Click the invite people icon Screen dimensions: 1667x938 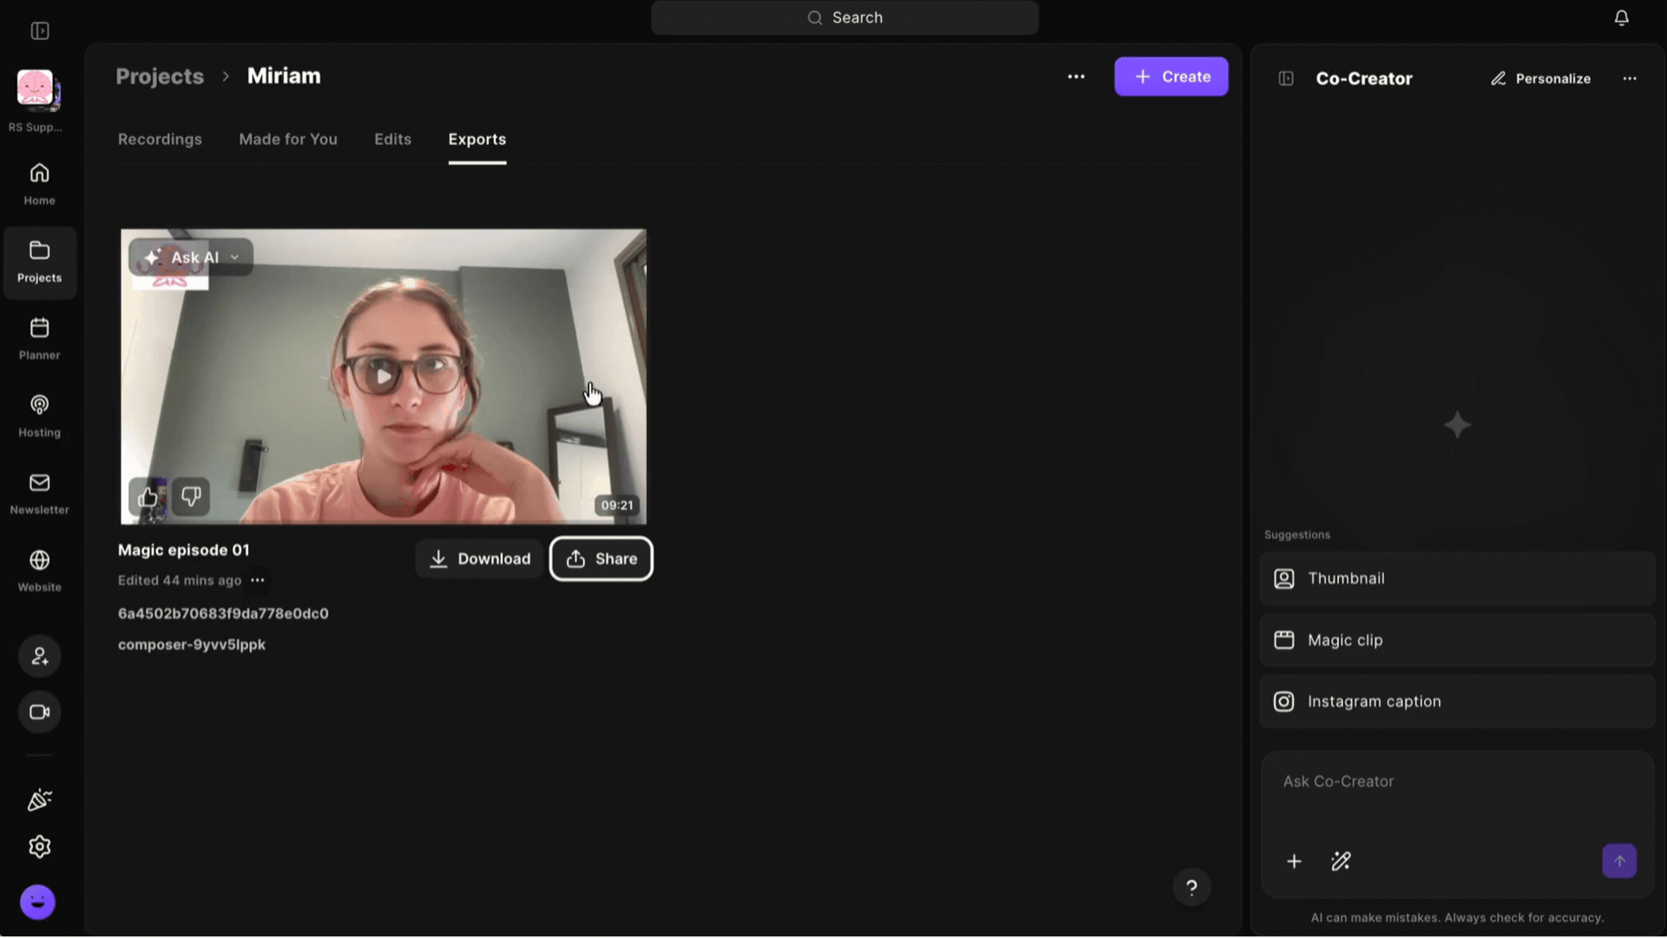tap(40, 657)
